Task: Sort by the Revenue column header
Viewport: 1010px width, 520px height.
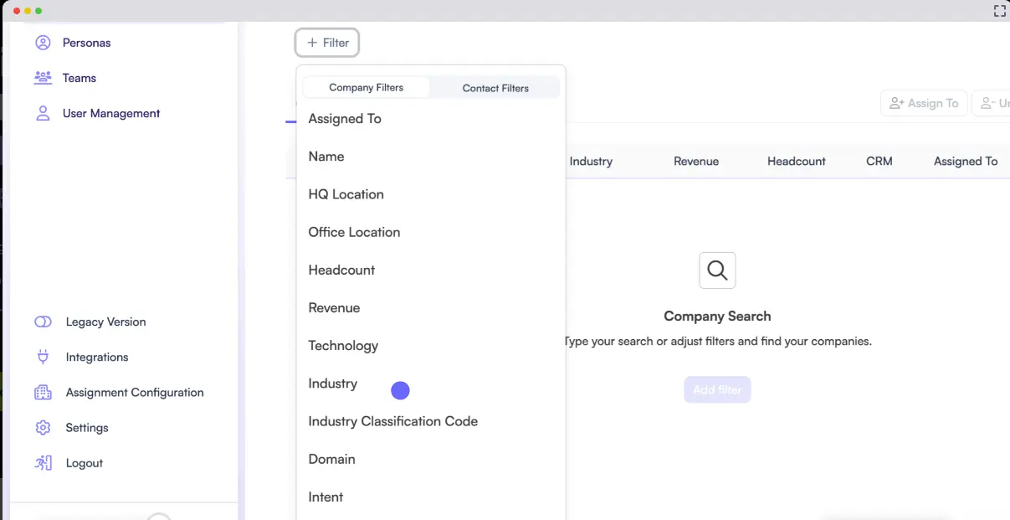Action: pyautogui.click(x=696, y=161)
